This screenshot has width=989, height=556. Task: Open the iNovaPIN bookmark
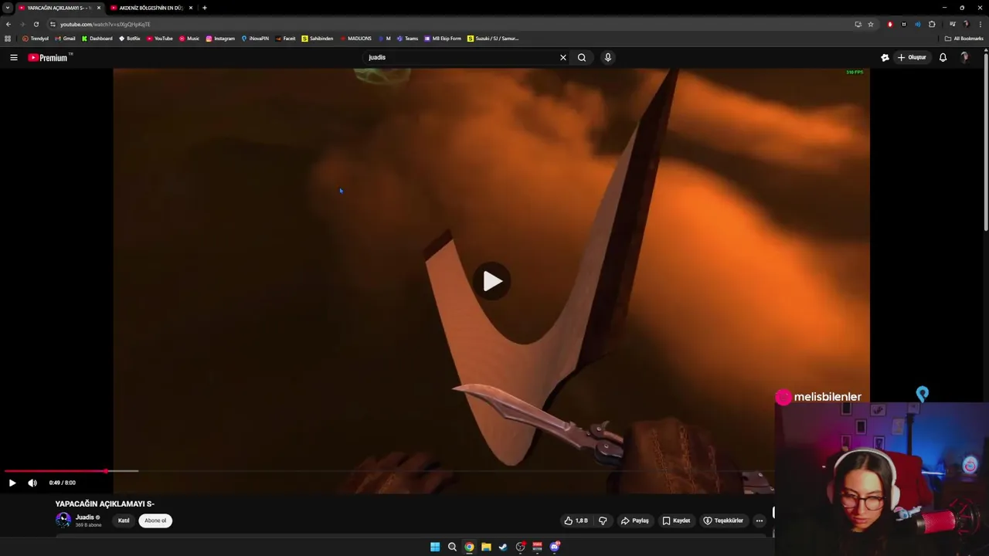[254, 39]
